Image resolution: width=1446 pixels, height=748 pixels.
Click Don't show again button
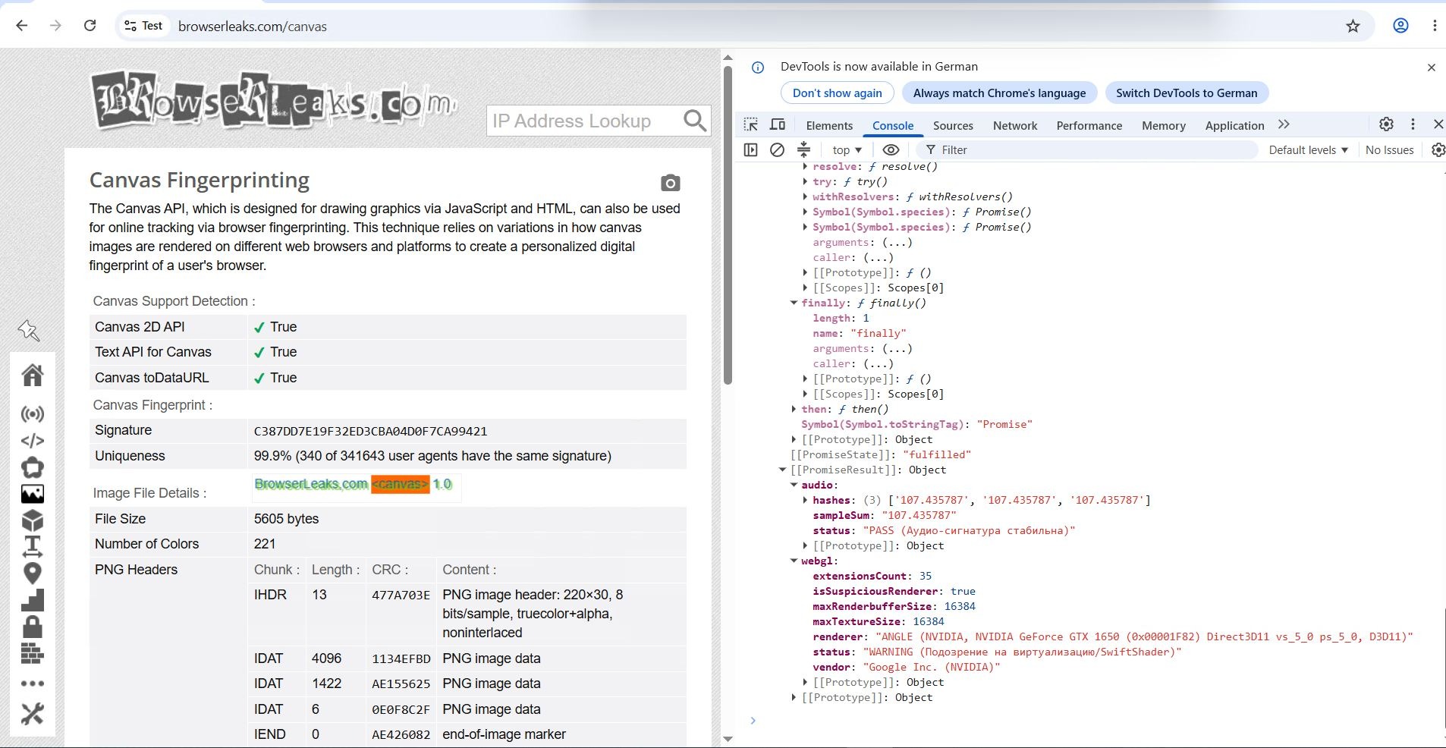pyautogui.click(x=838, y=93)
